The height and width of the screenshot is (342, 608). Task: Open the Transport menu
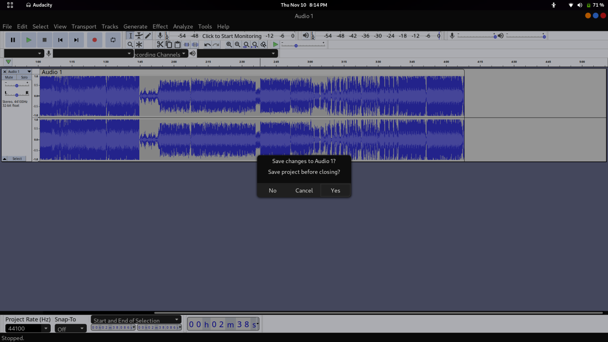(x=84, y=27)
